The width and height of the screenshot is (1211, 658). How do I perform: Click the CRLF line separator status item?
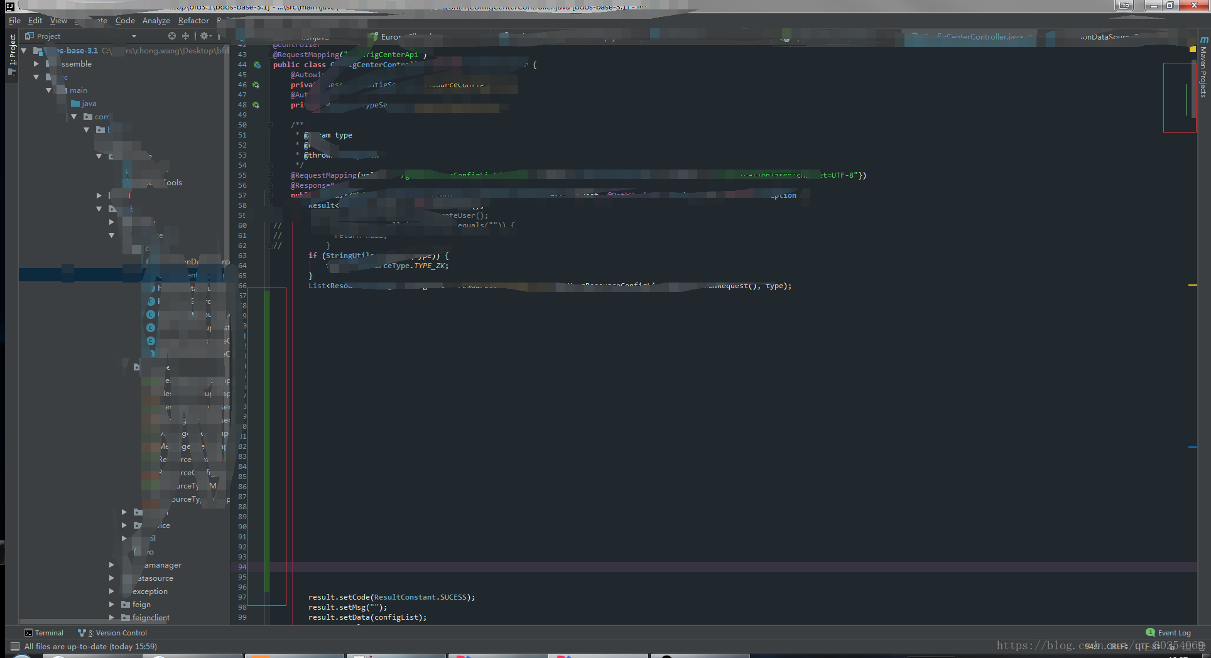(x=1117, y=646)
